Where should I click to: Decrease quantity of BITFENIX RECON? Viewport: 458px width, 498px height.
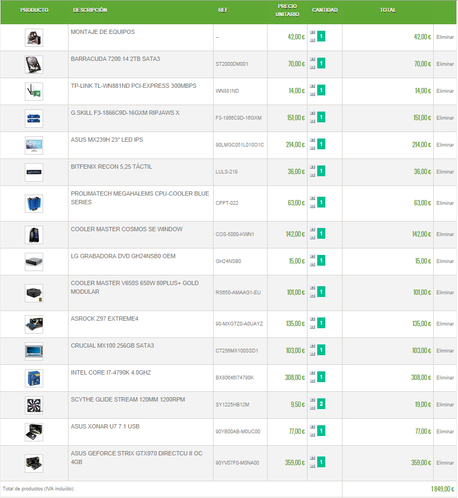(x=312, y=175)
